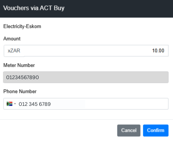Click the Meter Number label
Viewport: 173px width, 141px height.
(x=19, y=65)
